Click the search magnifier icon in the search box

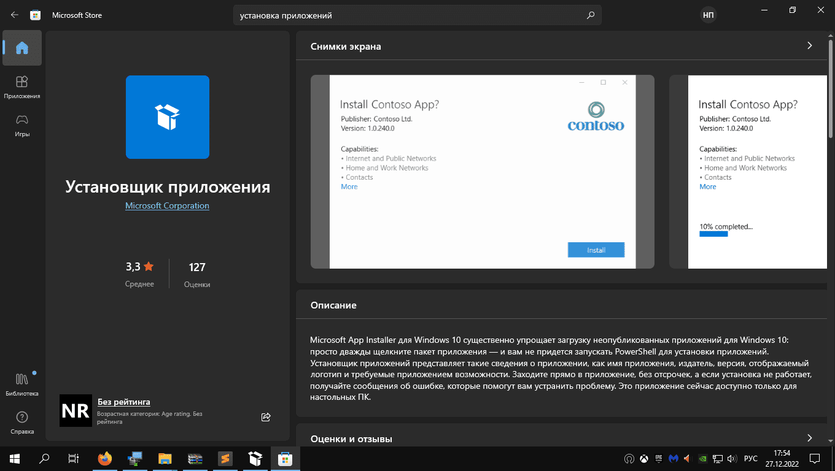[x=591, y=15]
